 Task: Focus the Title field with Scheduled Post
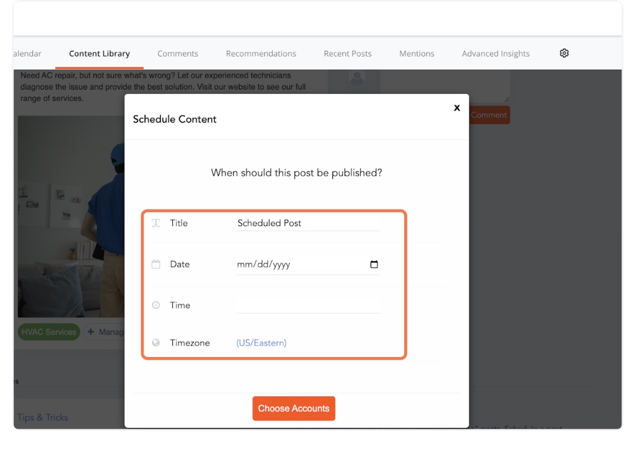(x=308, y=223)
